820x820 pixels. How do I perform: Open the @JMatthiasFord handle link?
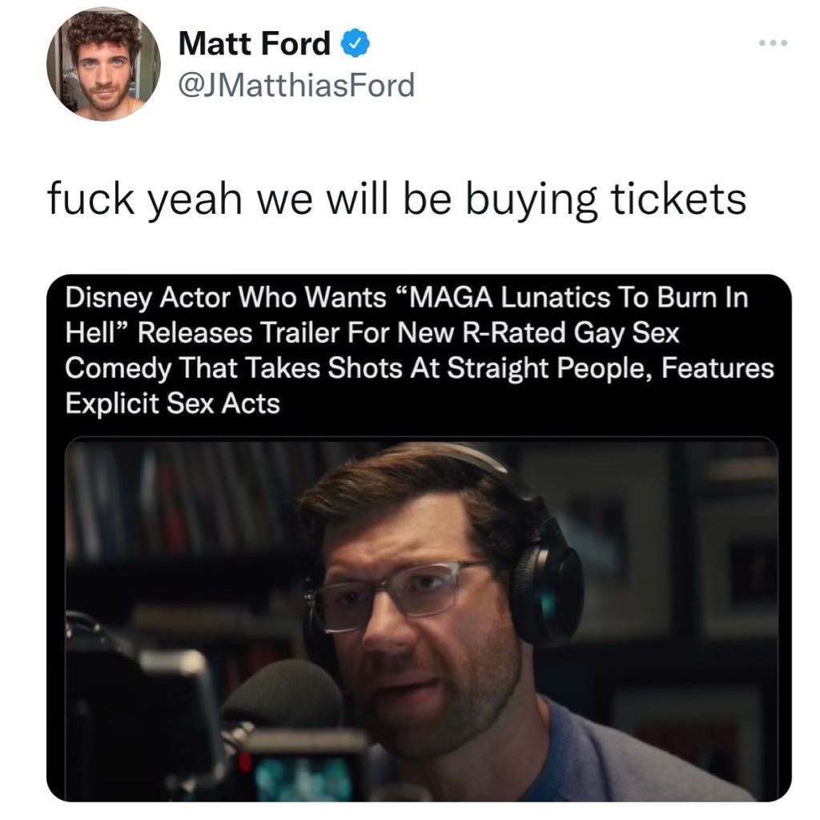296,85
